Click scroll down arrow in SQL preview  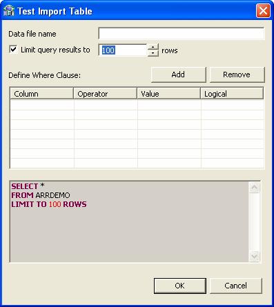coord(255,256)
